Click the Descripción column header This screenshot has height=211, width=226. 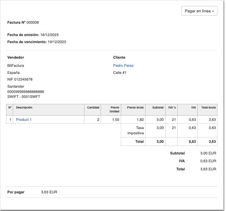tap(24, 107)
